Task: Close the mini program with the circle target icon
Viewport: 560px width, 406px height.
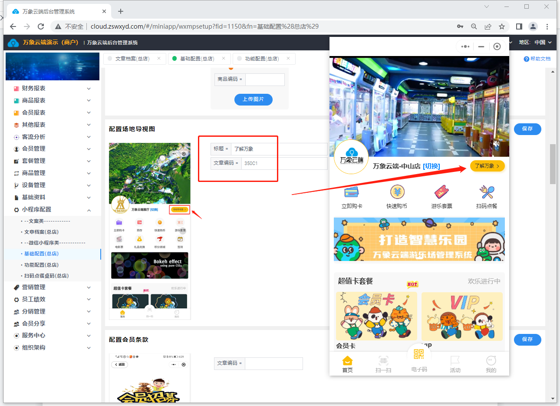Action: pos(497,46)
